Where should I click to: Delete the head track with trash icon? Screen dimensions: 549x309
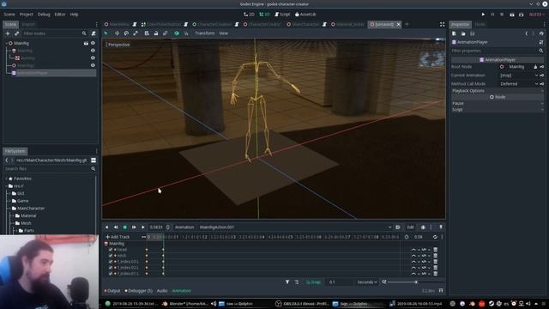[x=436, y=250]
